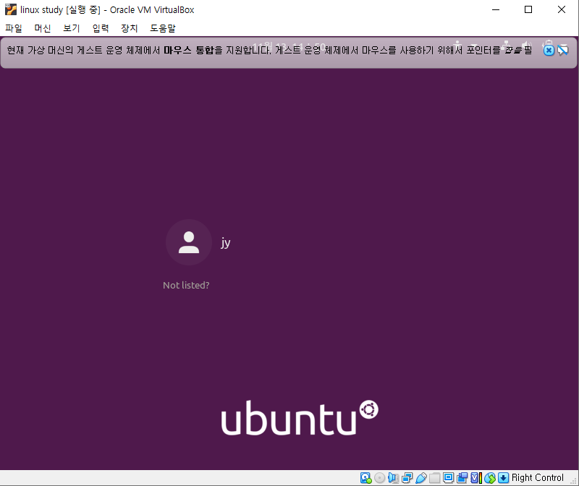
Task: Click the CPU virtualization status icon
Action: [x=476, y=478]
